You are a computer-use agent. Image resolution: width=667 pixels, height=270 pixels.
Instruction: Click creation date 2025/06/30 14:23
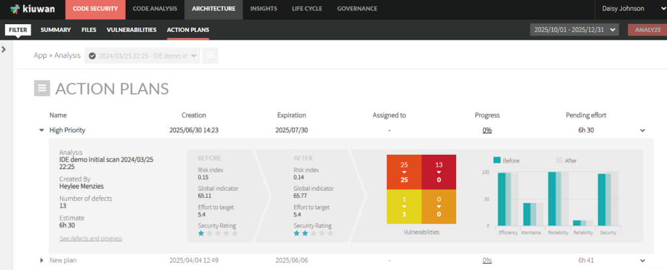pyautogui.click(x=193, y=131)
